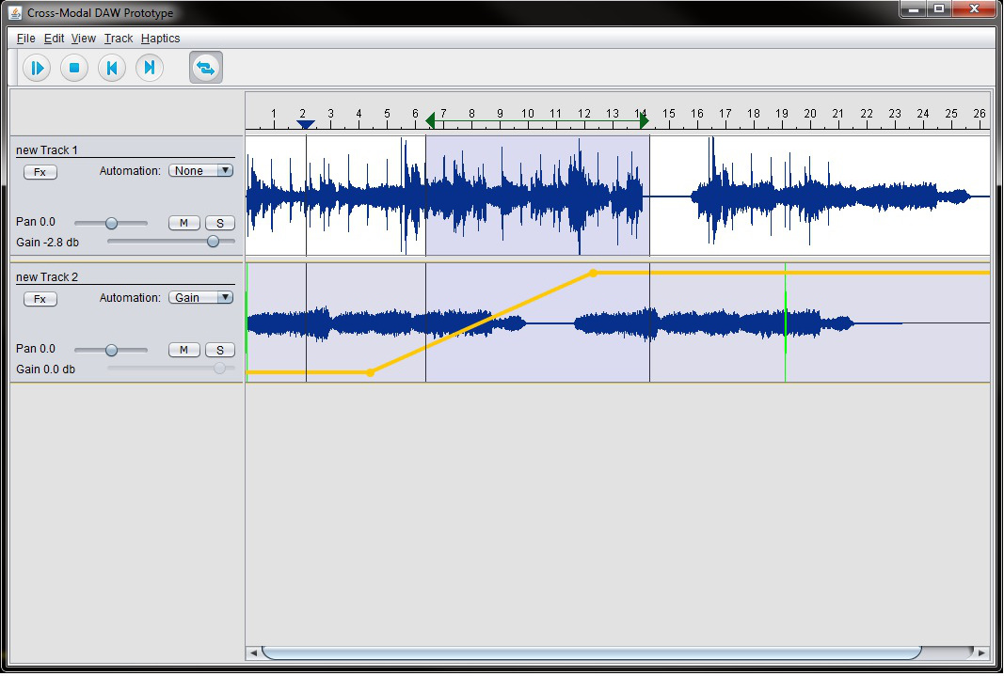1004x676 pixels.
Task: Toggle the loop playback button
Action: pos(205,67)
